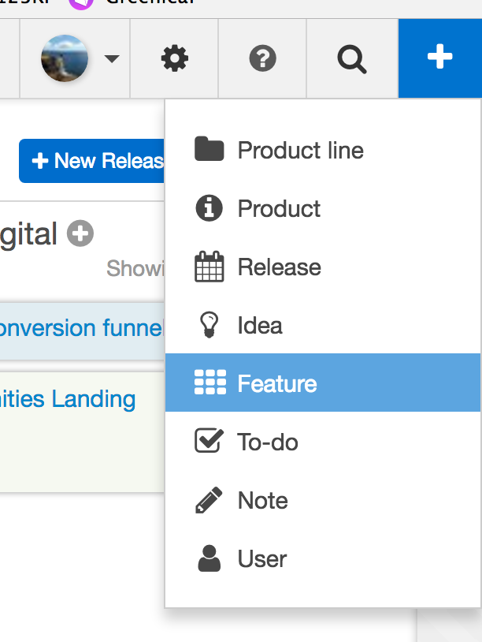482x642 pixels.
Task: Click the Release calendar icon
Action: [x=209, y=267]
